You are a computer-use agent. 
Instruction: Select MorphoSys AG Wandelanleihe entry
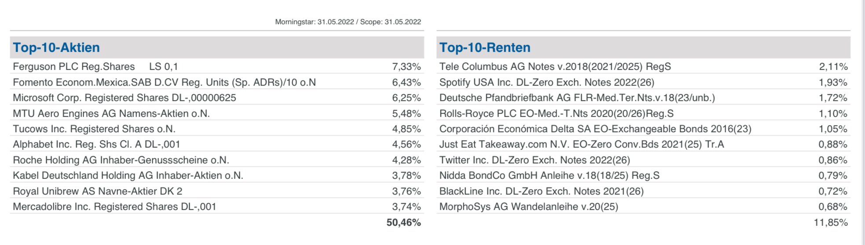click(528, 207)
